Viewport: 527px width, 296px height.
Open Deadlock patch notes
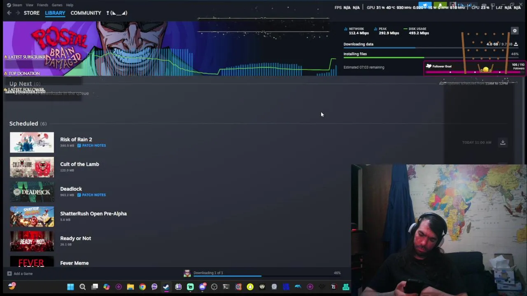[x=91, y=195]
